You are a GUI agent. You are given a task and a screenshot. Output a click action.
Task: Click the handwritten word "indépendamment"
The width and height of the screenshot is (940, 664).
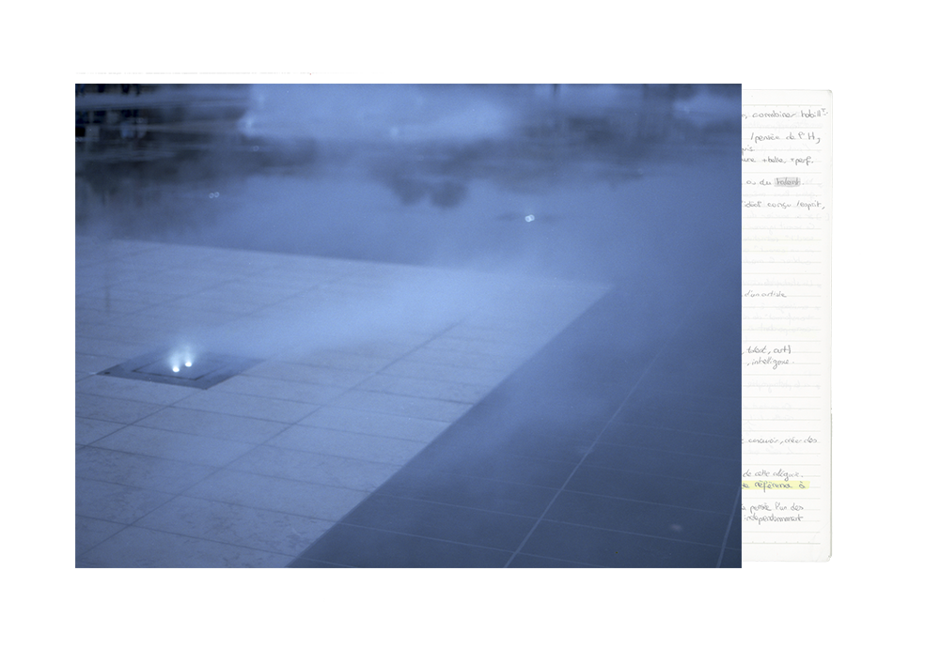tap(774, 518)
